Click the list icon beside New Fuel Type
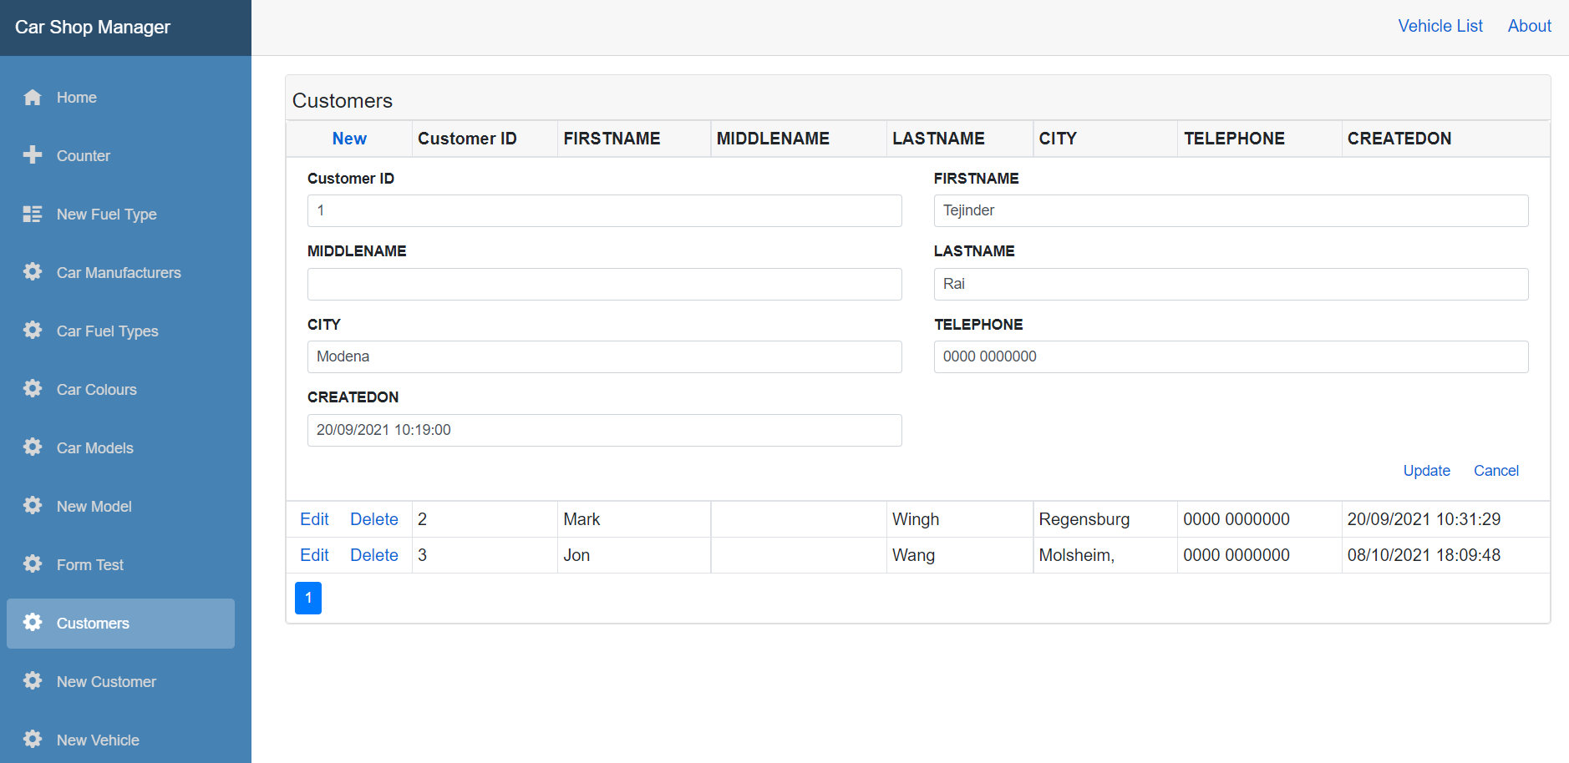 [33, 215]
